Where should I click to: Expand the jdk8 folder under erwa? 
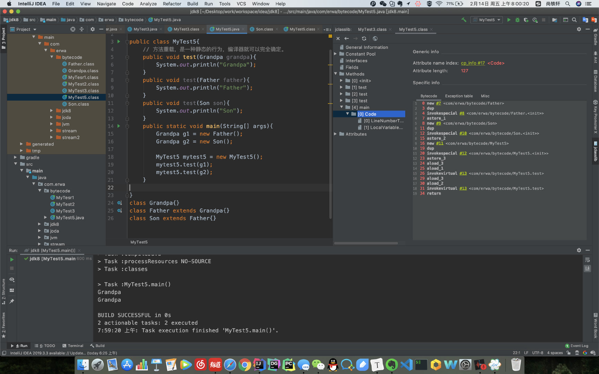pyautogui.click(x=52, y=111)
